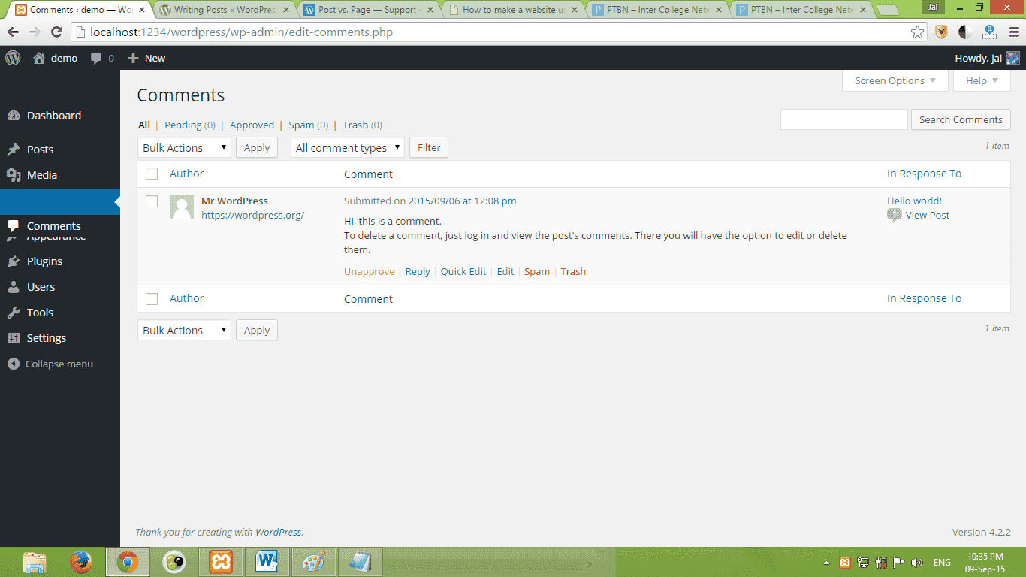Open All comment types dropdown
1026x577 pixels.
348,147
